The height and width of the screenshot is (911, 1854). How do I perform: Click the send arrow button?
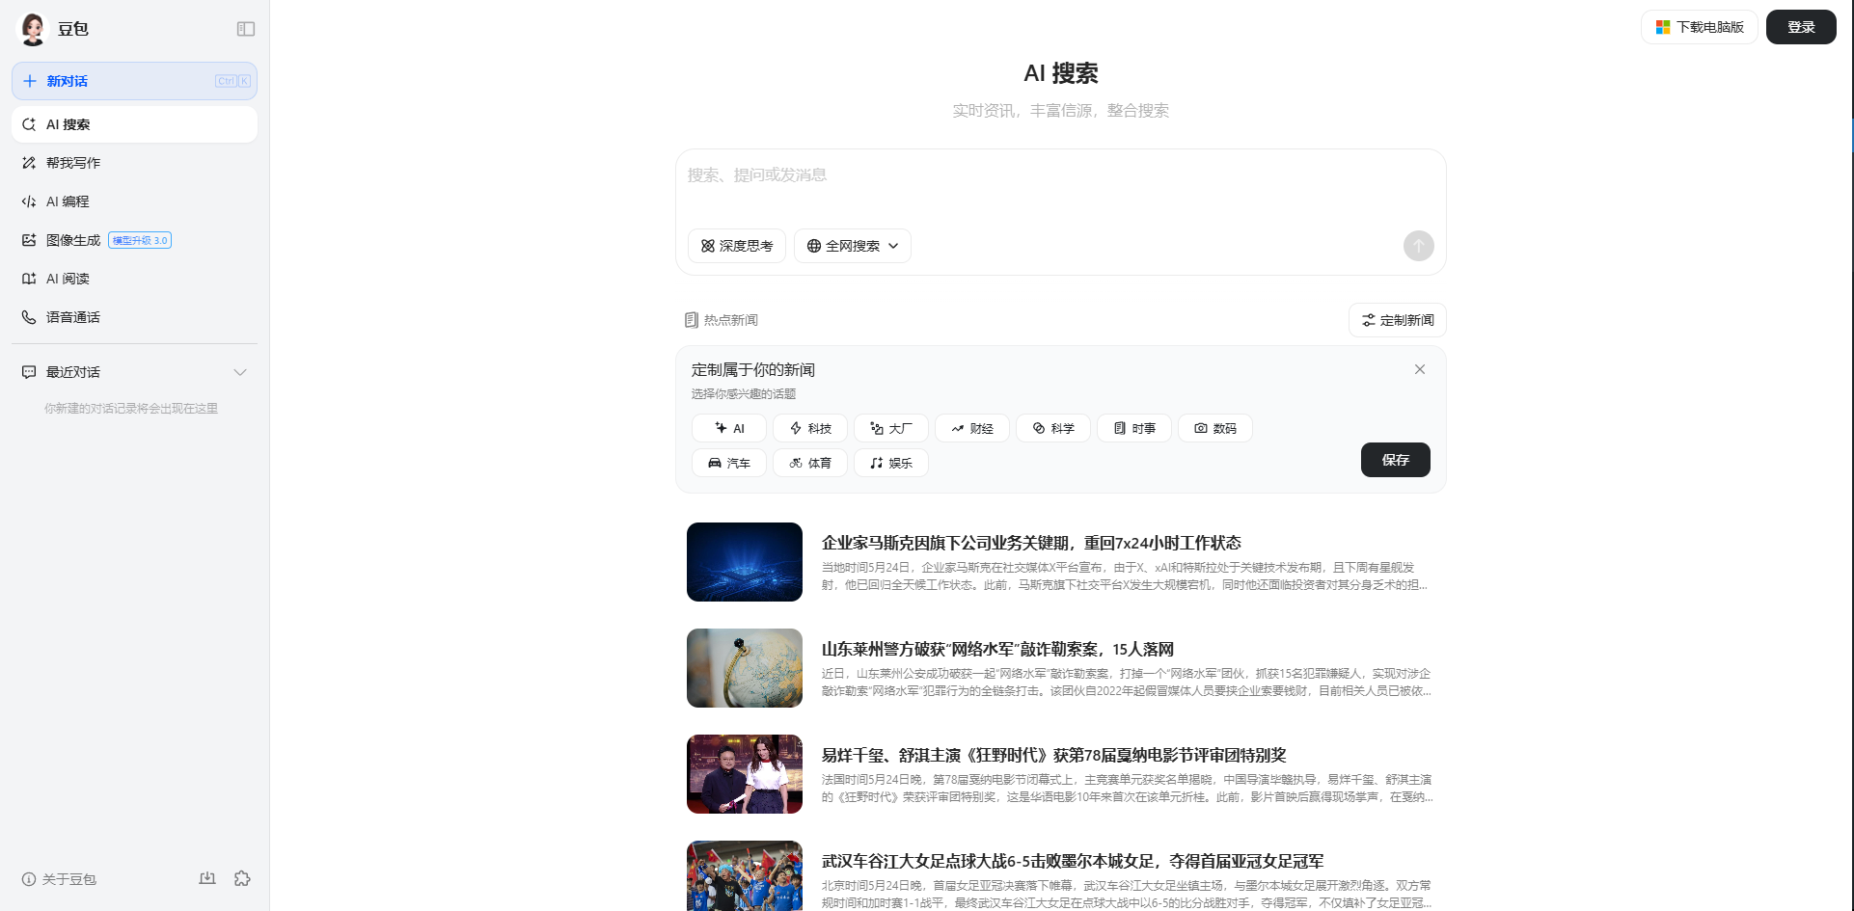(x=1418, y=246)
